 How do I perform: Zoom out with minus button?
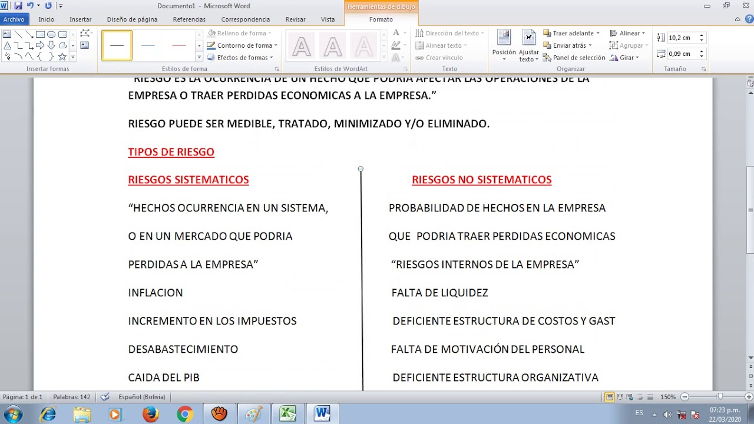tap(684, 397)
